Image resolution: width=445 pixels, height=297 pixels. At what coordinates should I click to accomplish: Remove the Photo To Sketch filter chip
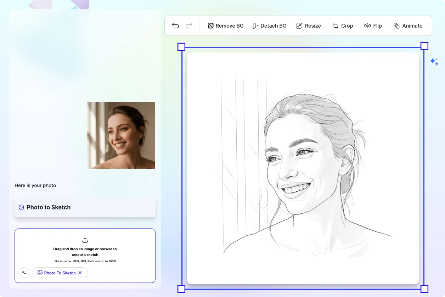80,273
